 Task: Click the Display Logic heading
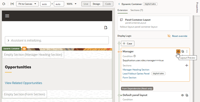click(124, 36)
